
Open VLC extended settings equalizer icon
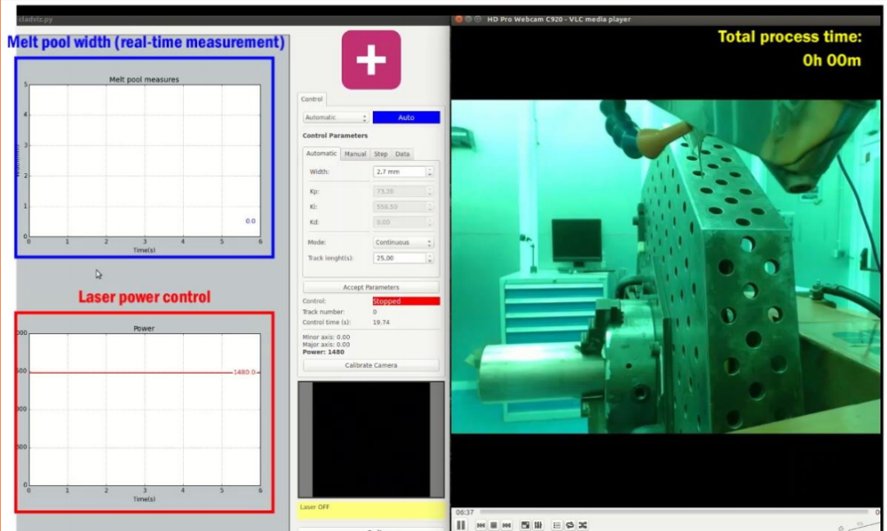(538, 525)
